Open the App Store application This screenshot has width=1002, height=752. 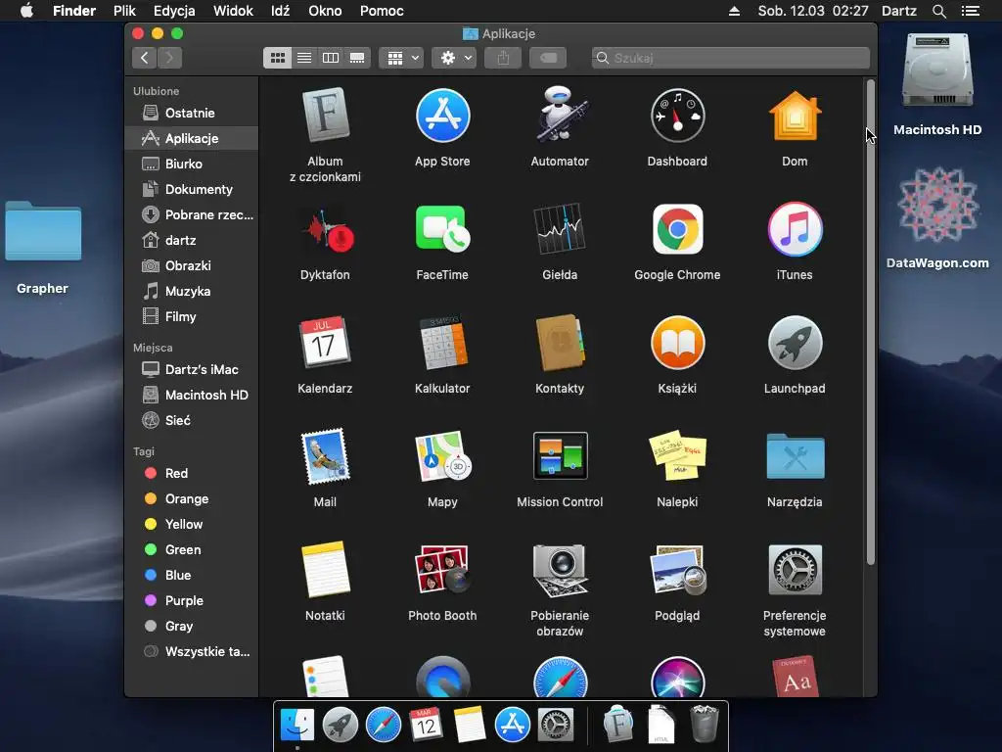coord(442,117)
